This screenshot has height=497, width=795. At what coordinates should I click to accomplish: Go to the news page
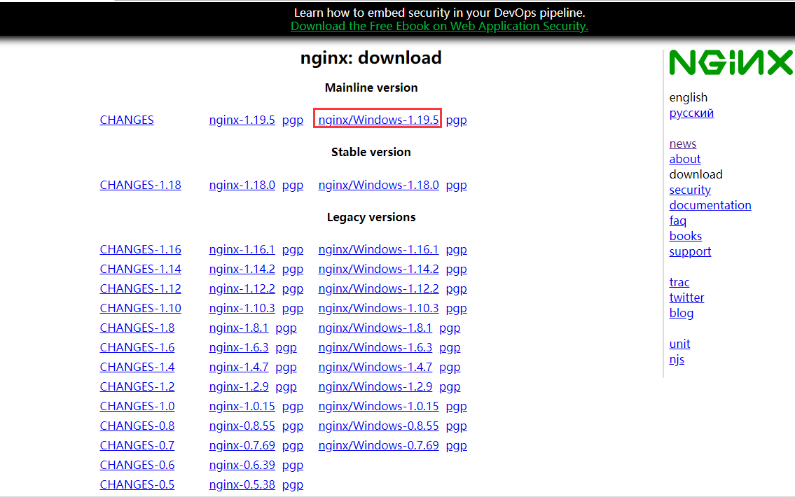click(682, 143)
